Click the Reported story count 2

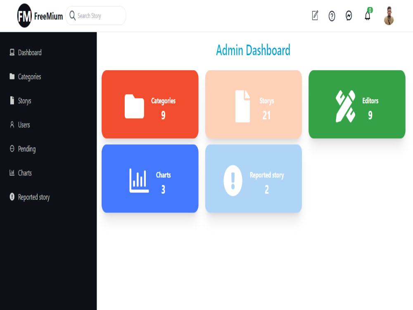[x=267, y=190]
